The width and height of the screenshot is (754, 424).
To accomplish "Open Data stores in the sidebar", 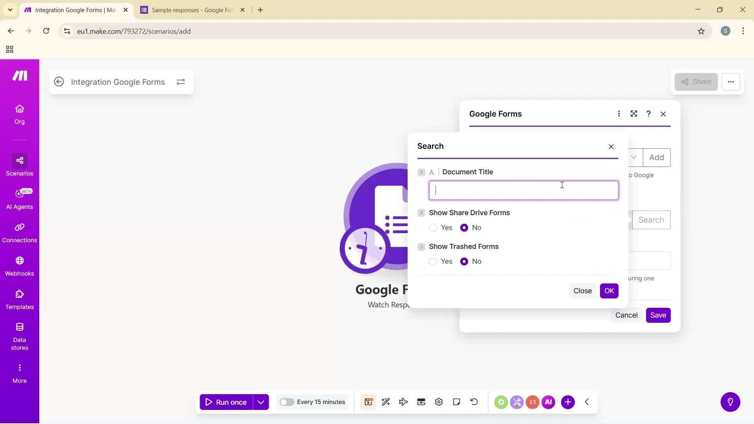I will [19, 336].
